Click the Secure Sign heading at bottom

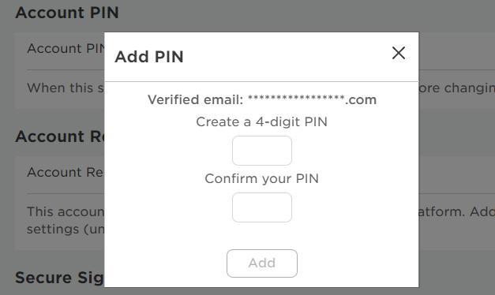[60, 278]
